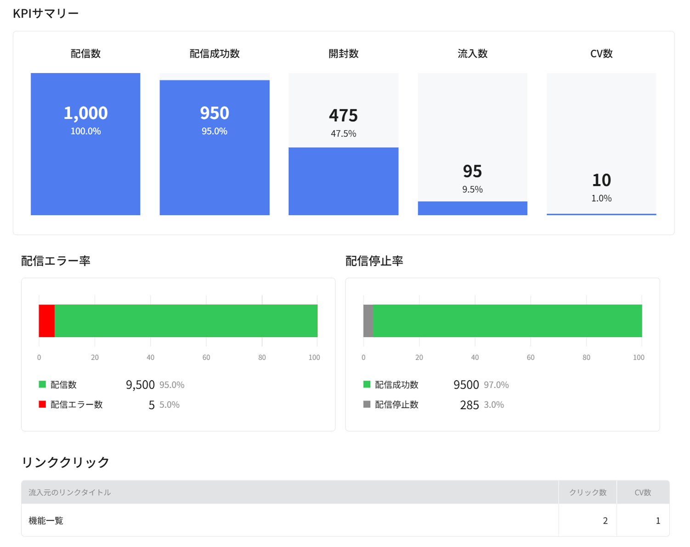The width and height of the screenshot is (690, 547).
Task: Click the クリック数 column header
Action: point(588,492)
